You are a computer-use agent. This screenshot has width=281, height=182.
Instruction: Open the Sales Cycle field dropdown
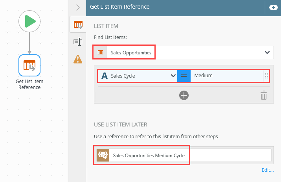(x=173, y=76)
